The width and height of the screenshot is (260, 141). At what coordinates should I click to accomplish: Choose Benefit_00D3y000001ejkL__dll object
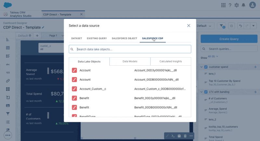click(x=130, y=98)
